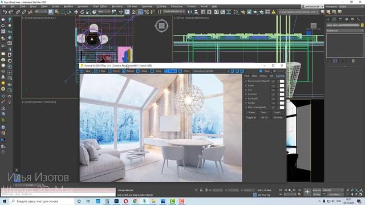Open the user account sign-in dropdown

[x=313, y=6]
